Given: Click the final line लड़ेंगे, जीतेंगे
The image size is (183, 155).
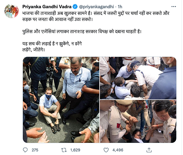Looking at the screenshot, I should click(33, 50).
